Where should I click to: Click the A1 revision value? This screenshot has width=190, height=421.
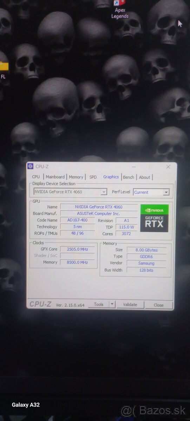[x=127, y=220]
